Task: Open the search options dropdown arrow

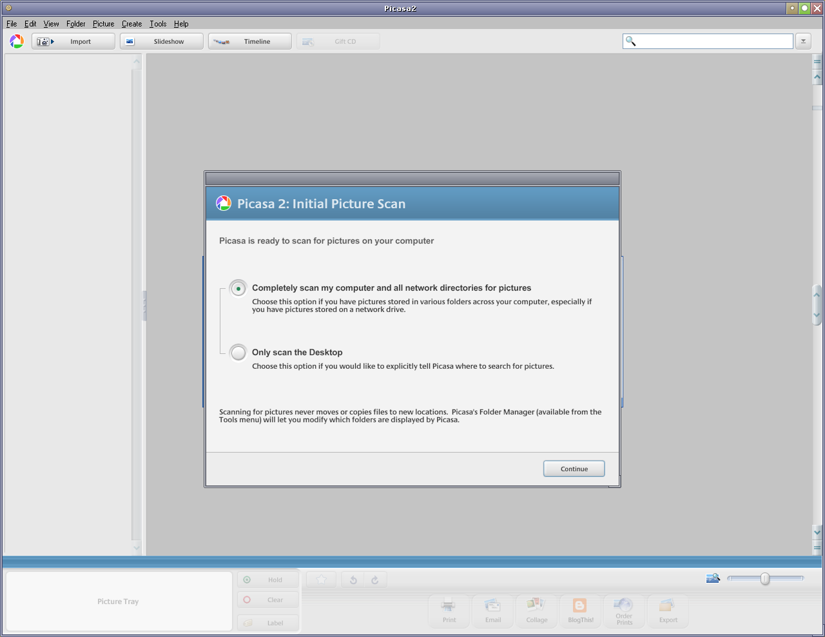Action: point(803,41)
